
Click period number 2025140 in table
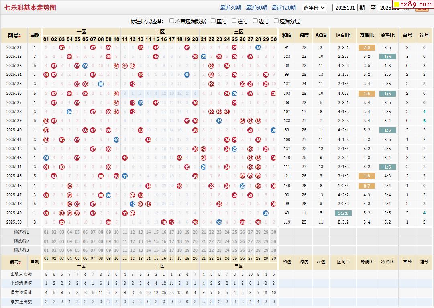coord(14,130)
